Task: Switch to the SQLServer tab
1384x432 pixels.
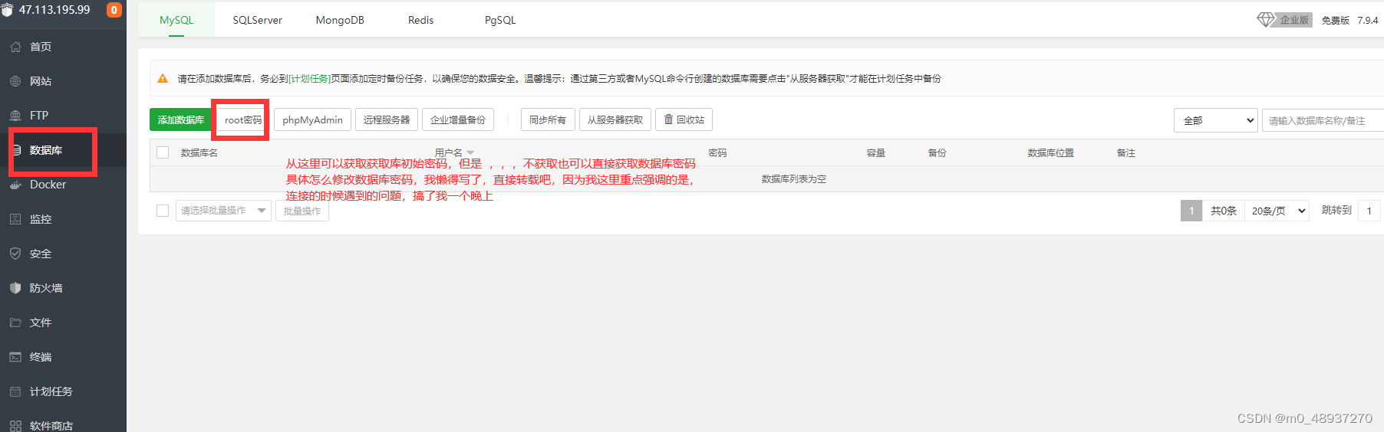Action: (x=258, y=20)
